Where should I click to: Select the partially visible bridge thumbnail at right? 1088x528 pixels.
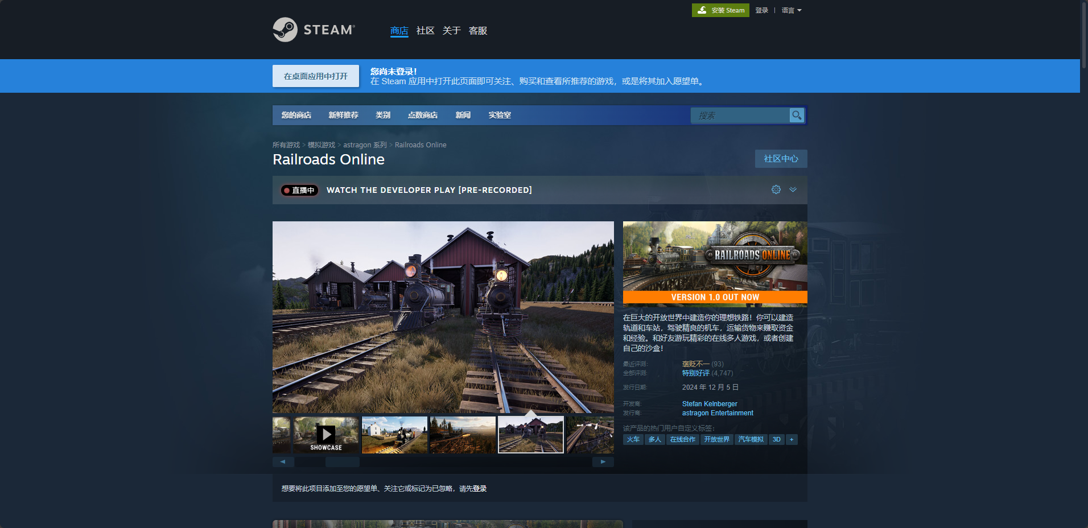[590, 435]
